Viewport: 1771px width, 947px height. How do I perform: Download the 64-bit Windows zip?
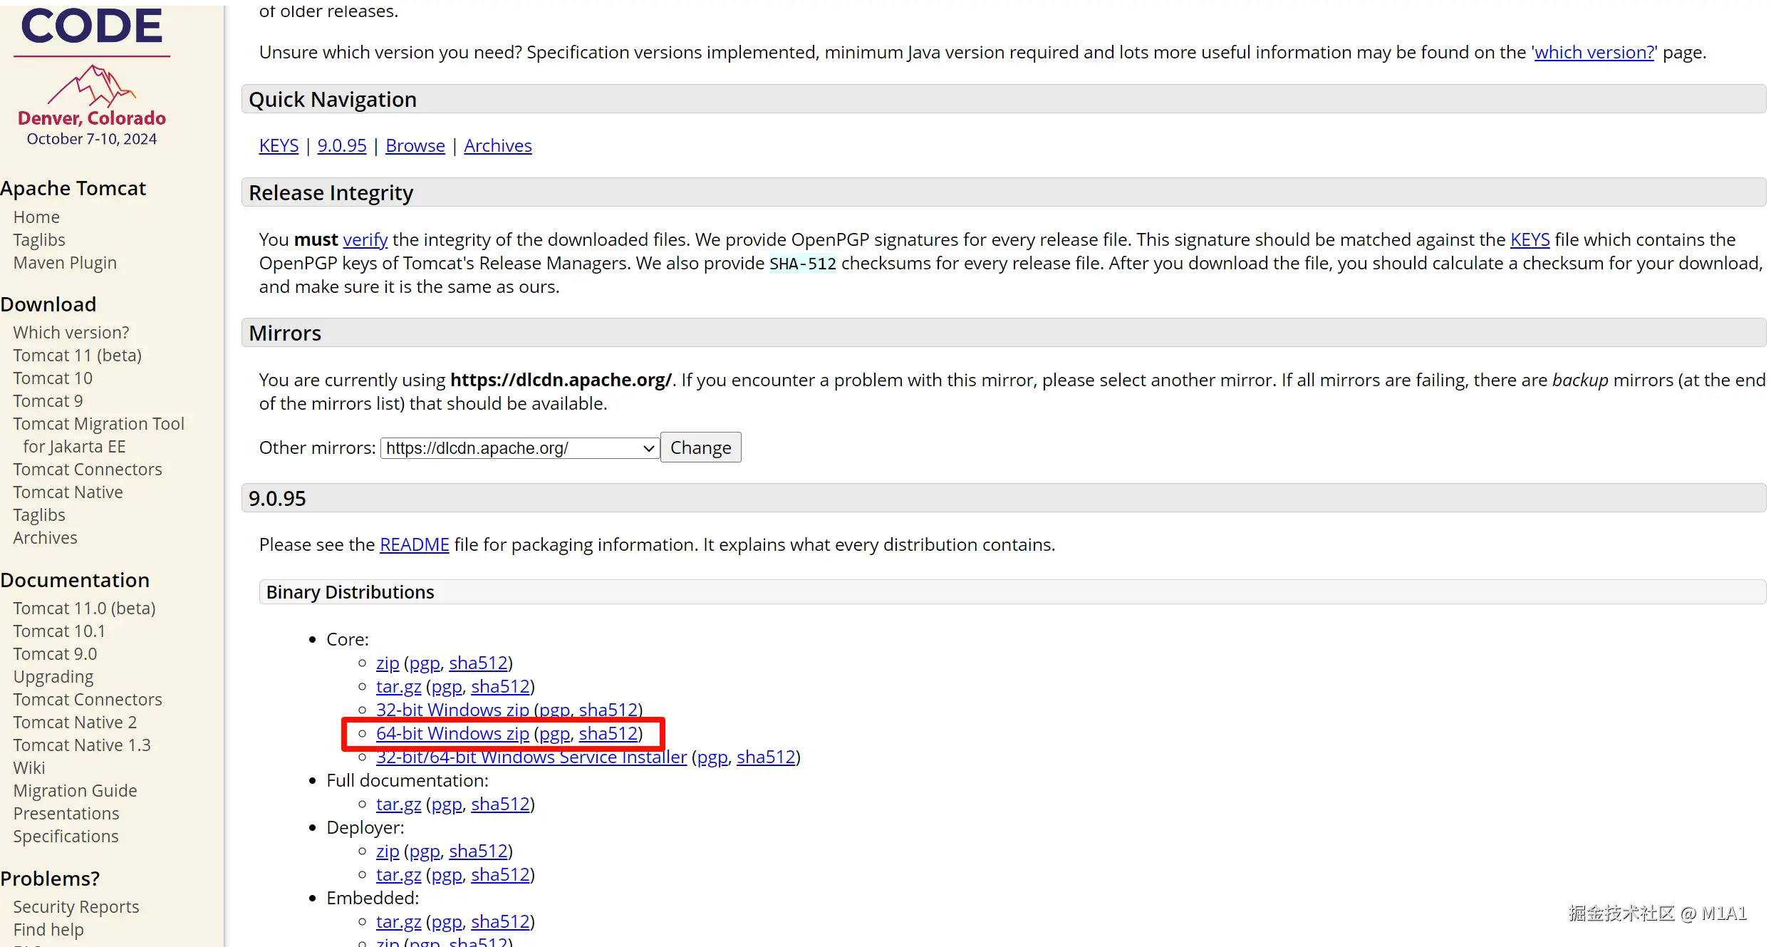452,733
